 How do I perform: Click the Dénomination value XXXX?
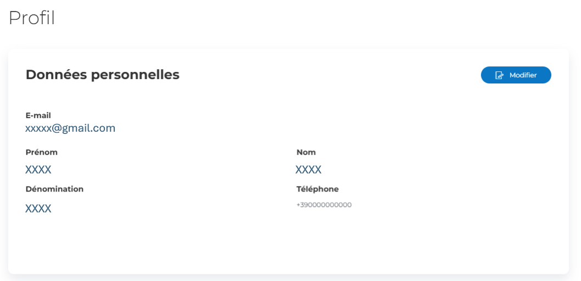38,209
